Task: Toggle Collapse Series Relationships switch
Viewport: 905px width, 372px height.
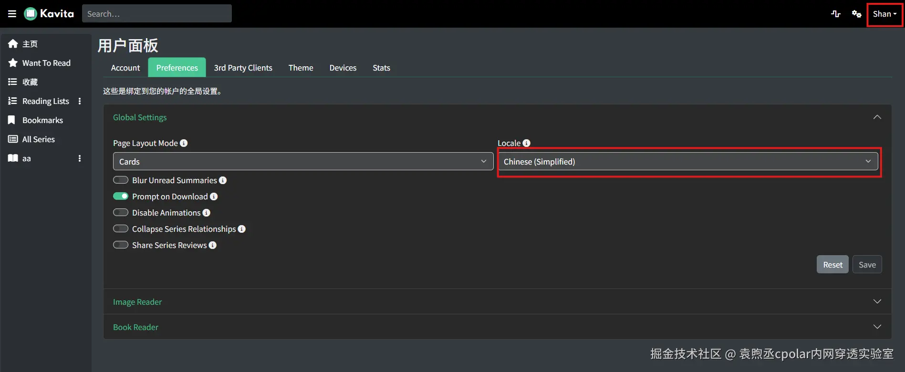Action: 121,228
